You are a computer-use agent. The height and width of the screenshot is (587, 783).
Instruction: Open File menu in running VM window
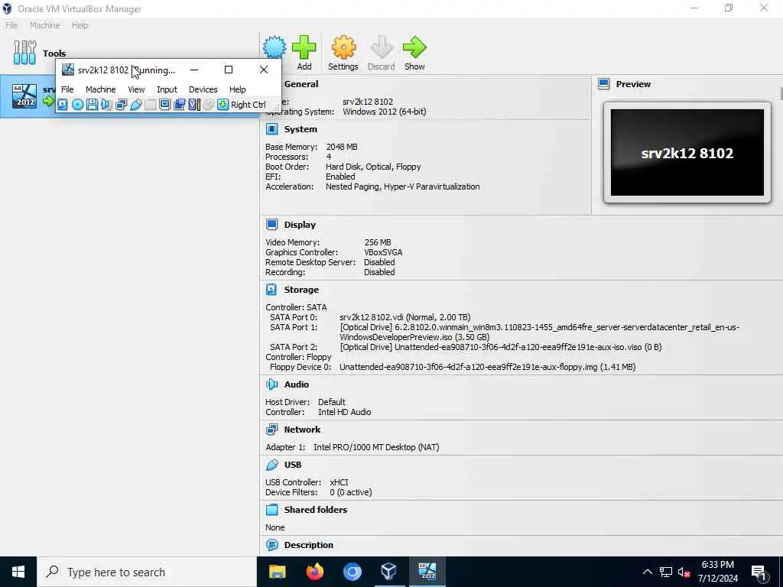(67, 89)
